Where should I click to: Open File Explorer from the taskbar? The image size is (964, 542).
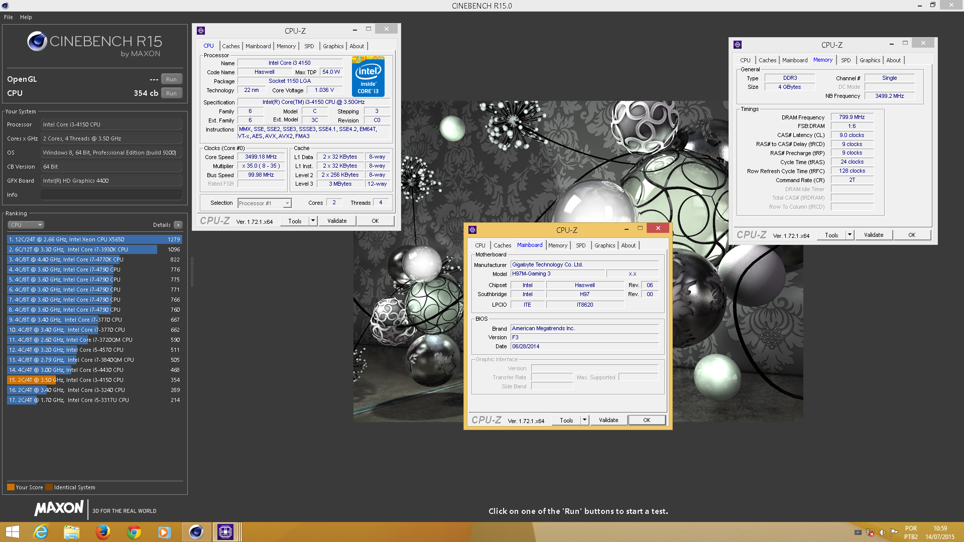pos(72,532)
